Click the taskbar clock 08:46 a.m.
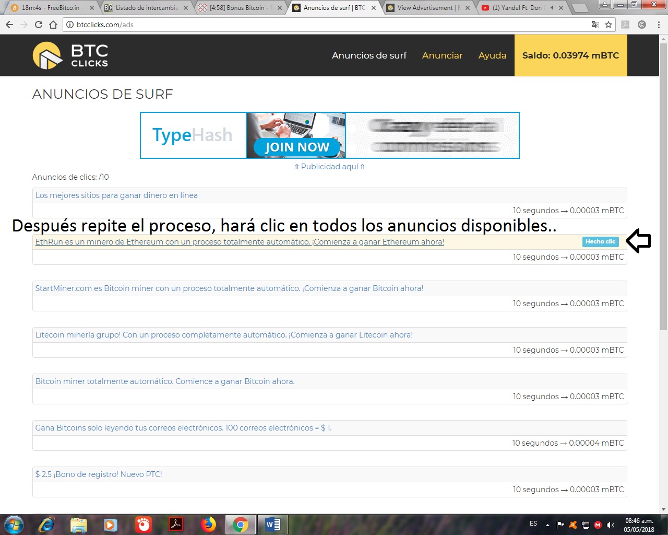 pyautogui.click(x=639, y=525)
